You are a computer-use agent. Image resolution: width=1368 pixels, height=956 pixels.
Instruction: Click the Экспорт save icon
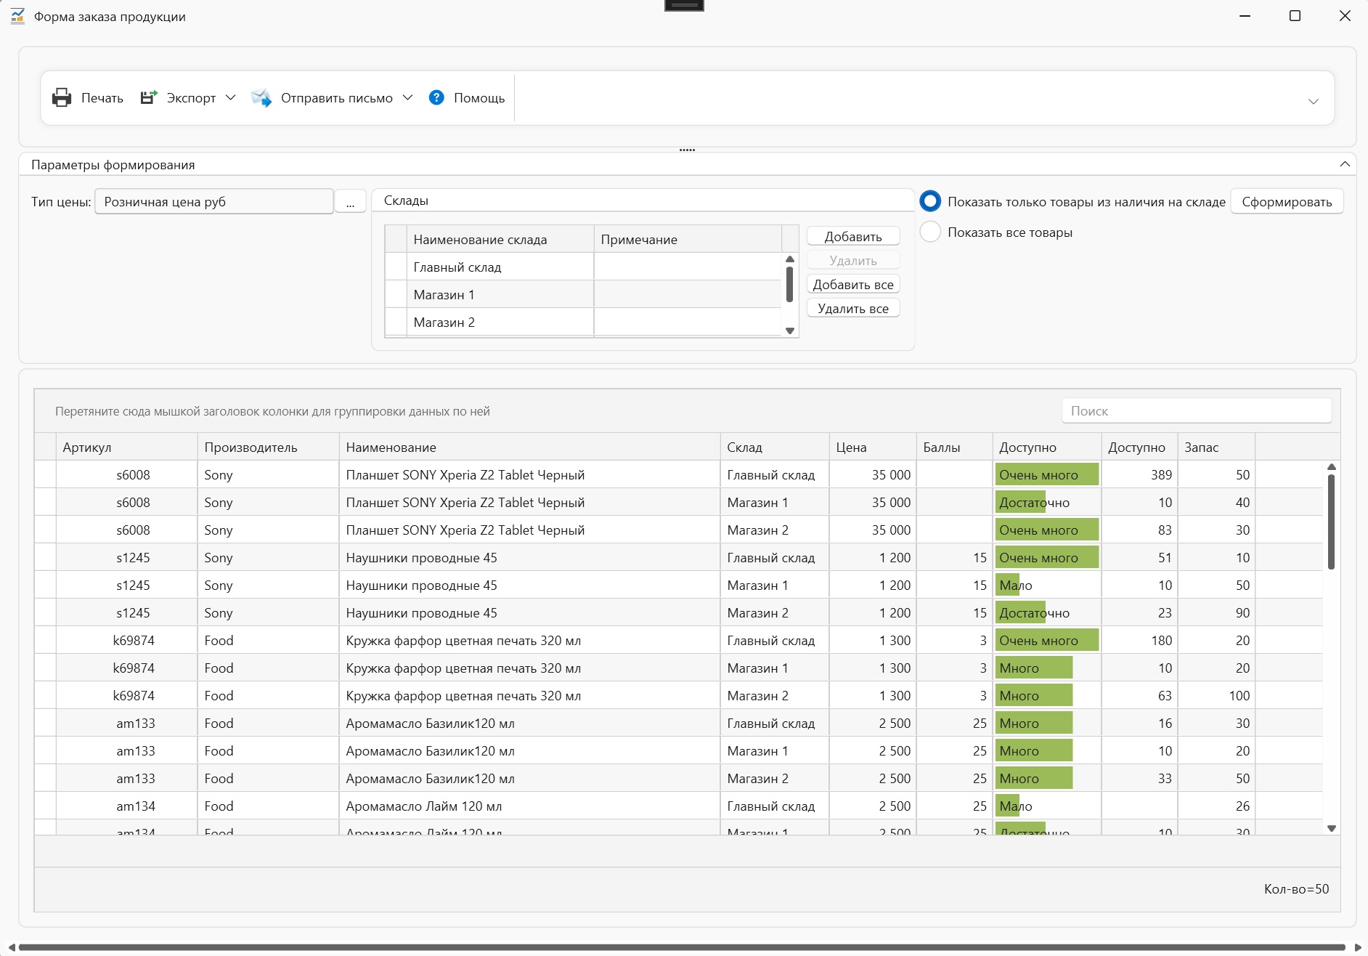point(149,97)
